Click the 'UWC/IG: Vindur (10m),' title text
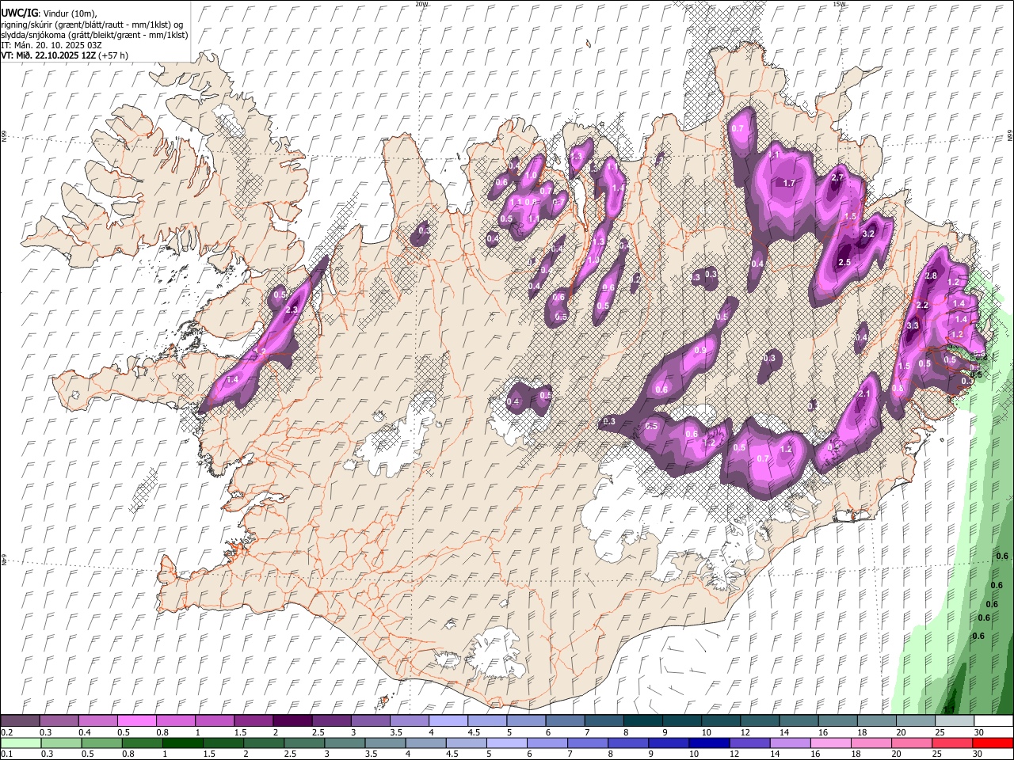Screen dimensions: 1014x760 49,13
